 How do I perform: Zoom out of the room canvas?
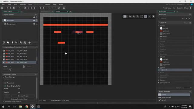(130, 16)
